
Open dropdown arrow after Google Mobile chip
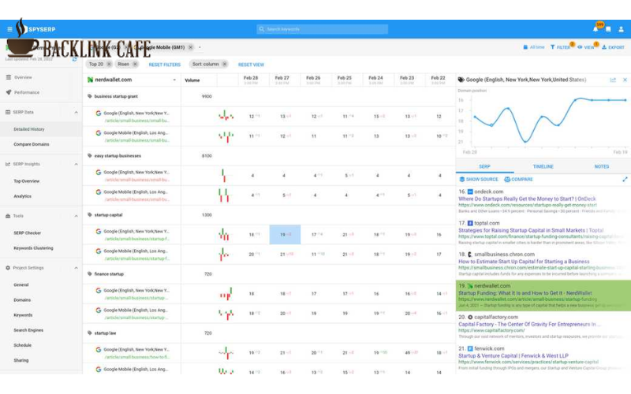point(200,47)
